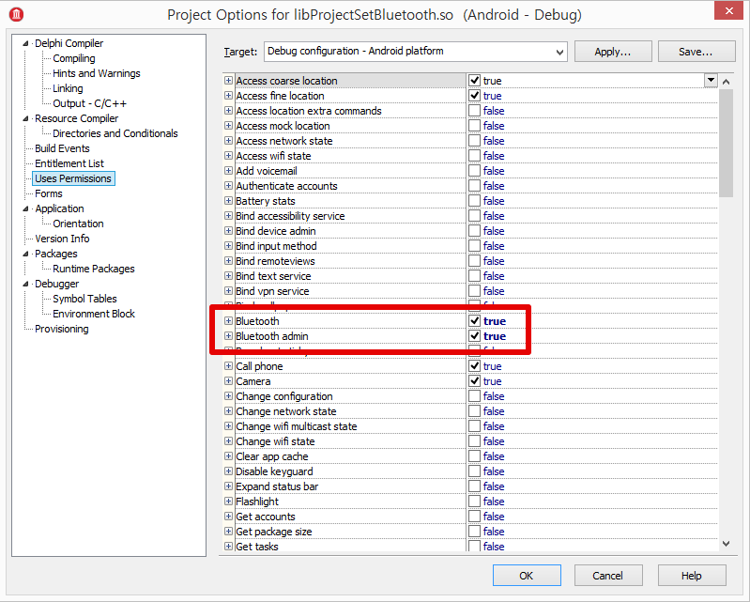Click the permissions list scrollbar thumb
The height and width of the screenshot is (602, 750).
tap(727, 143)
